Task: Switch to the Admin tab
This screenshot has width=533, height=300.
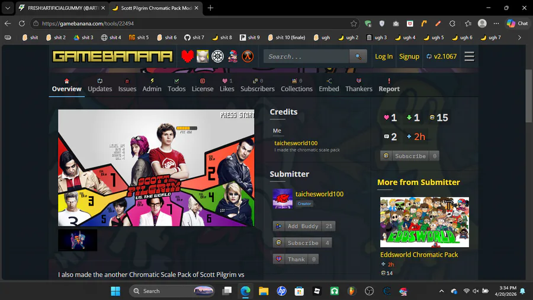Action: [152, 85]
